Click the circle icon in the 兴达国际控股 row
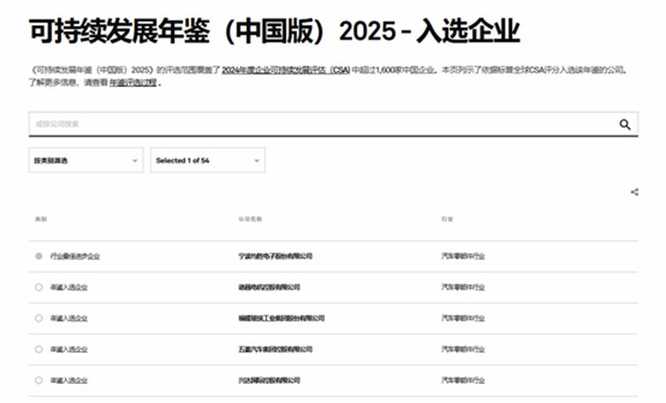 click(x=38, y=380)
